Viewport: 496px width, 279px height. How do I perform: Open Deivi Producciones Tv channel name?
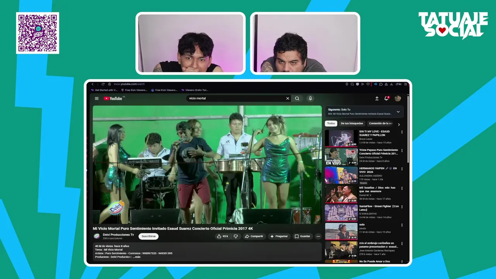(118, 234)
